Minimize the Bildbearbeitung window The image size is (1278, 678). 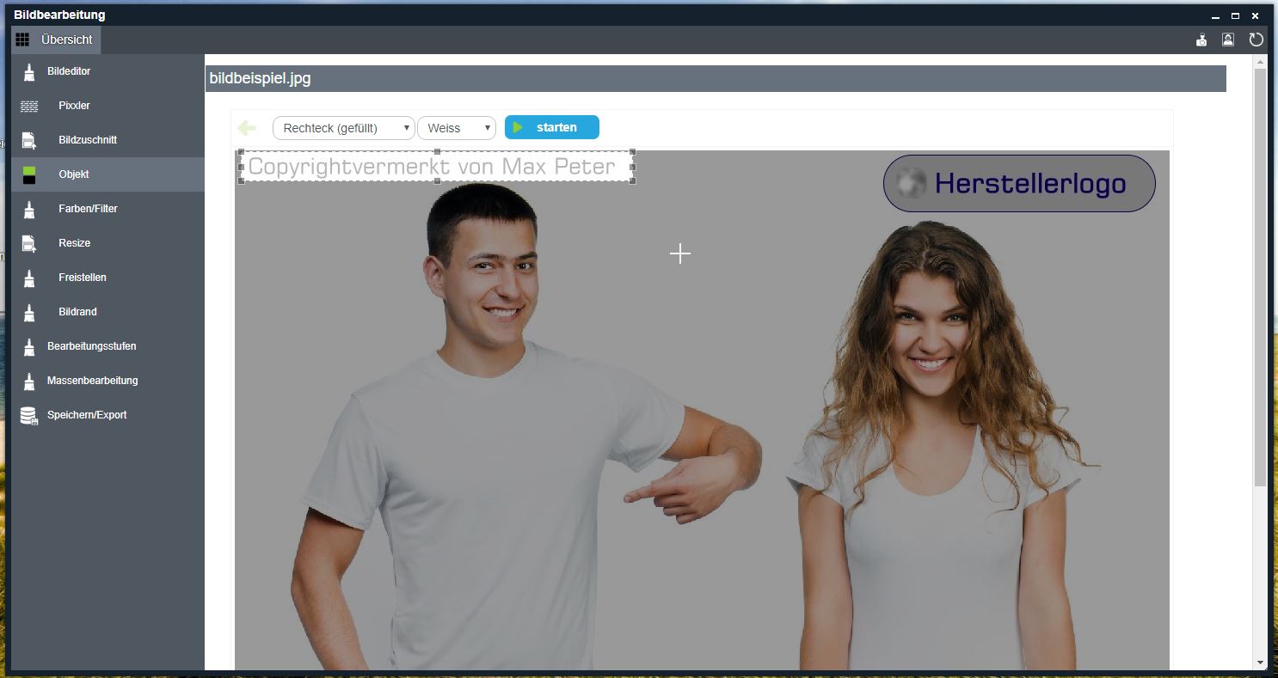(x=1215, y=15)
